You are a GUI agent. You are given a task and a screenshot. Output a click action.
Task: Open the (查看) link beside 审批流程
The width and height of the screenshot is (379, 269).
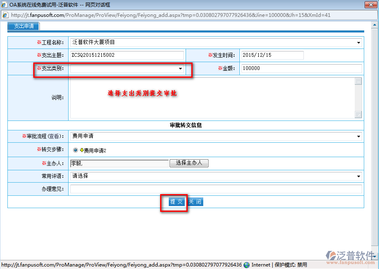55,136
